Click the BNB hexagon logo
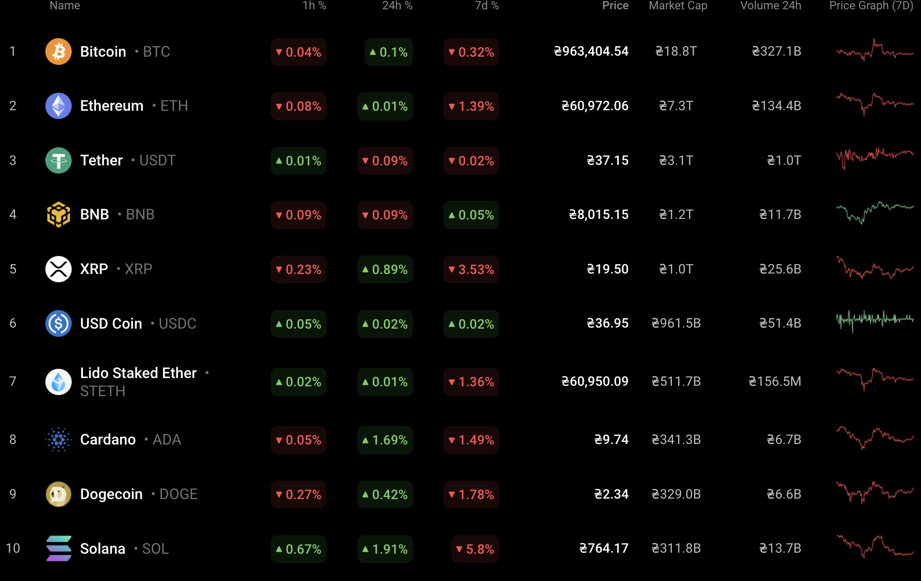 coord(58,215)
